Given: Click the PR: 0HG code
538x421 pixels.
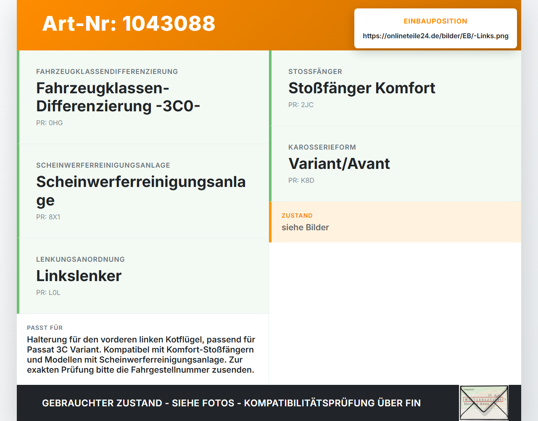Looking at the screenshot, I should click(50, 123).
